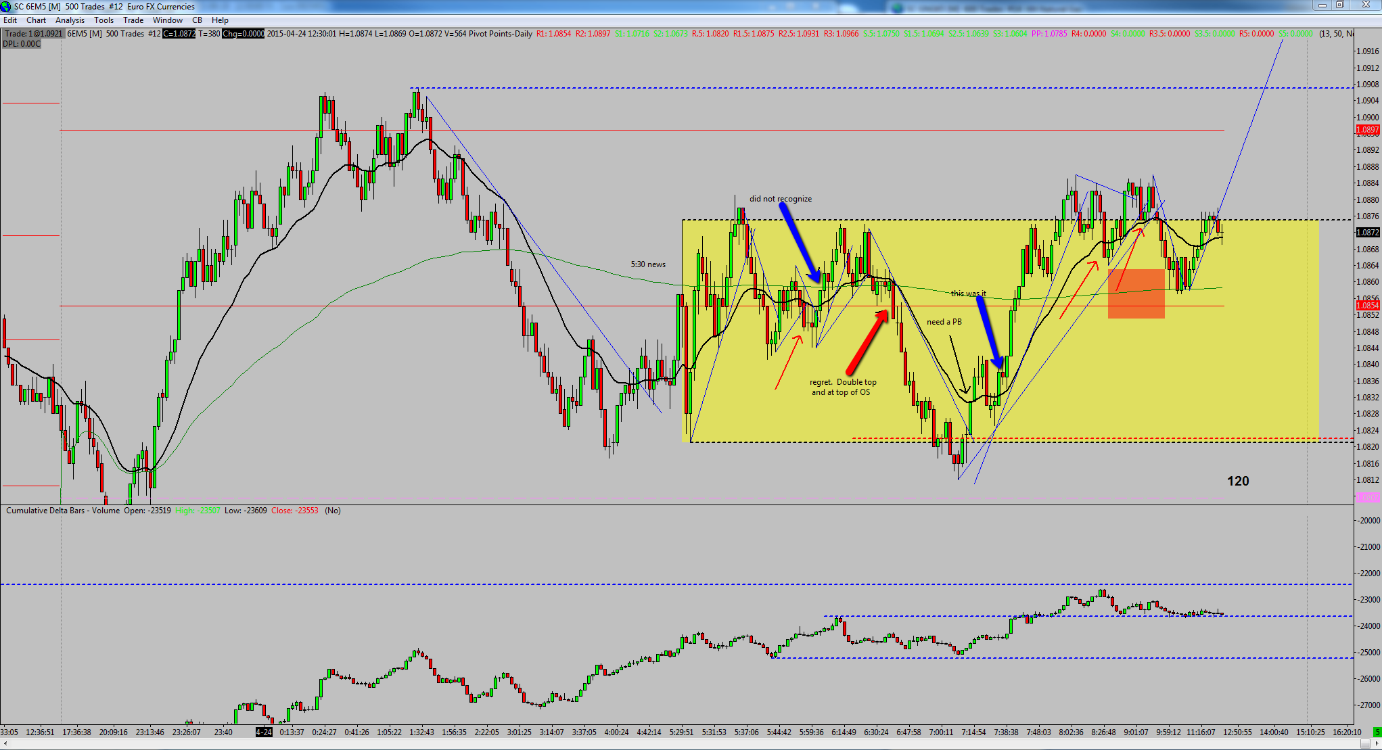1382x750 pixels.
Task: Click the 'Low: -23609' delta value
Action: (246, 511)
